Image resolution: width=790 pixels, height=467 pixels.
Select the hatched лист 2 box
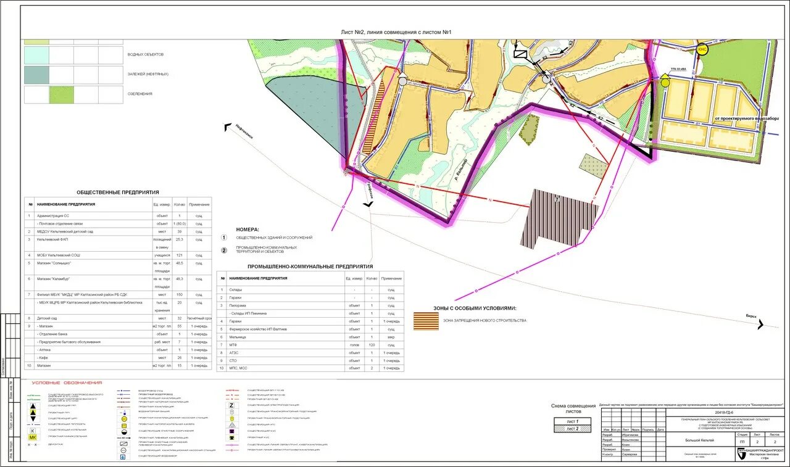pos(573,428)
